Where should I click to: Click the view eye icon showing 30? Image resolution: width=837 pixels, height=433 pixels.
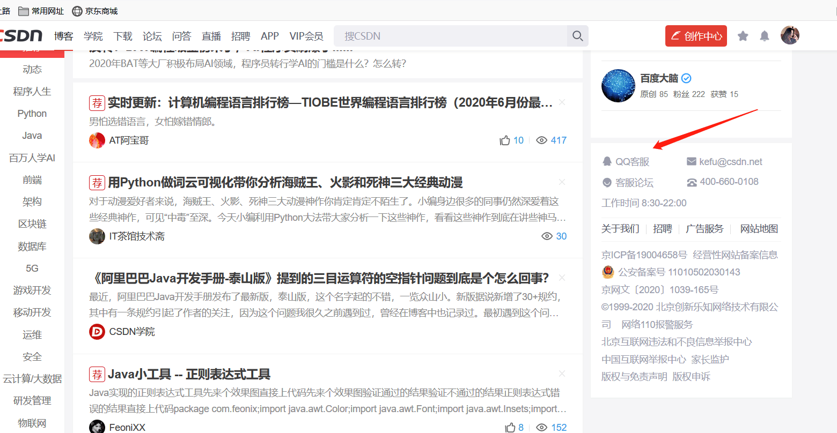point(547,236)
